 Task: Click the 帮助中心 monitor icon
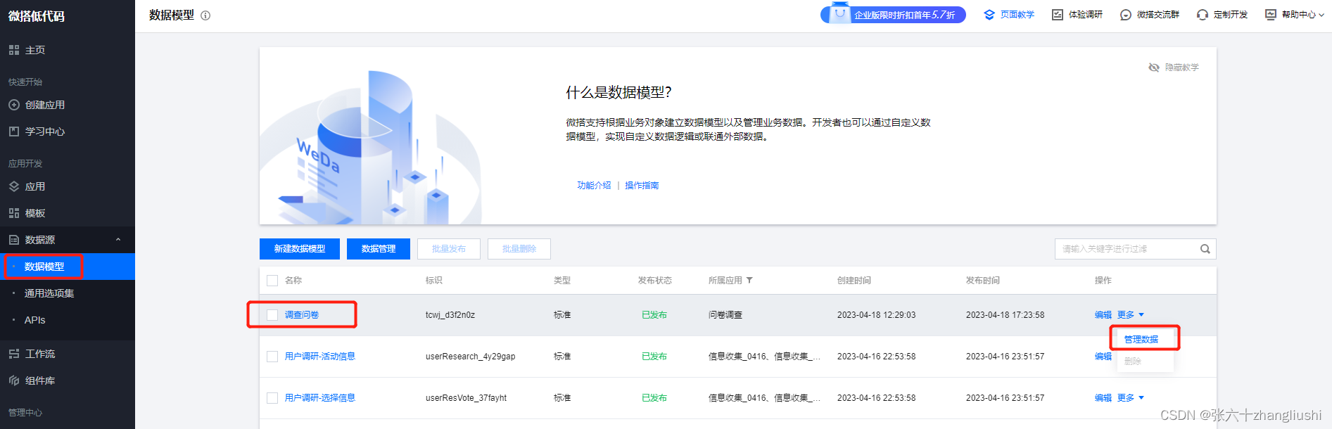pyautogui.click(x=1271, y=15)
